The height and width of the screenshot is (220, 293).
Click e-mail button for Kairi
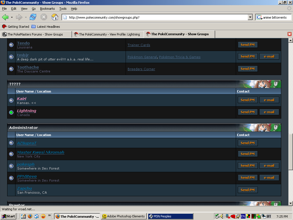point(269,100)
